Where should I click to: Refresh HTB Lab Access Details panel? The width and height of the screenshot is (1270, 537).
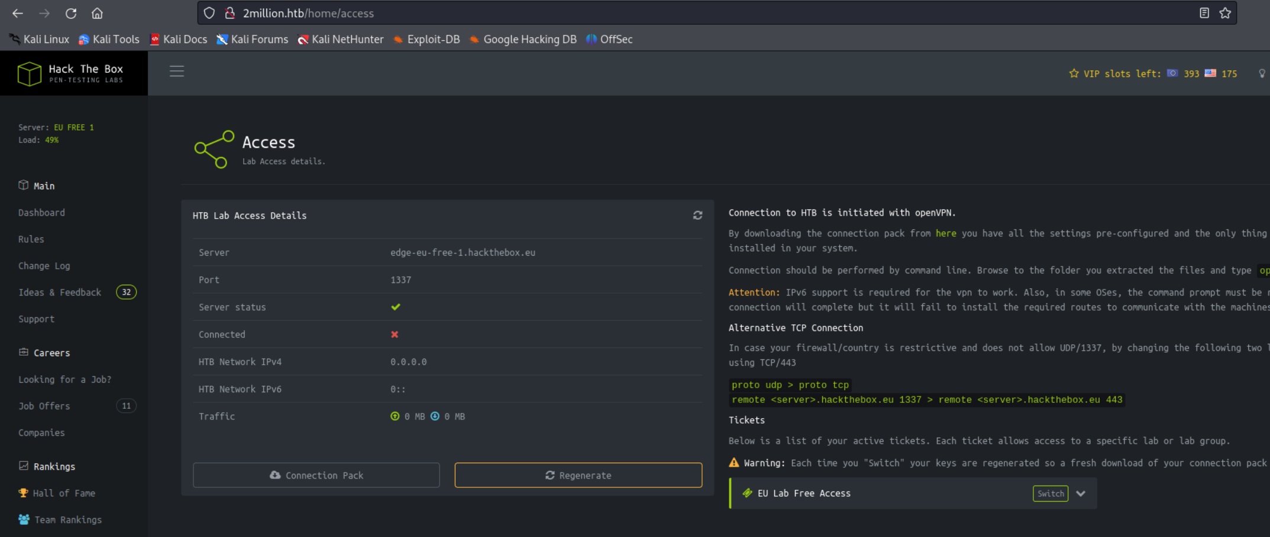(x=697, y=216)
